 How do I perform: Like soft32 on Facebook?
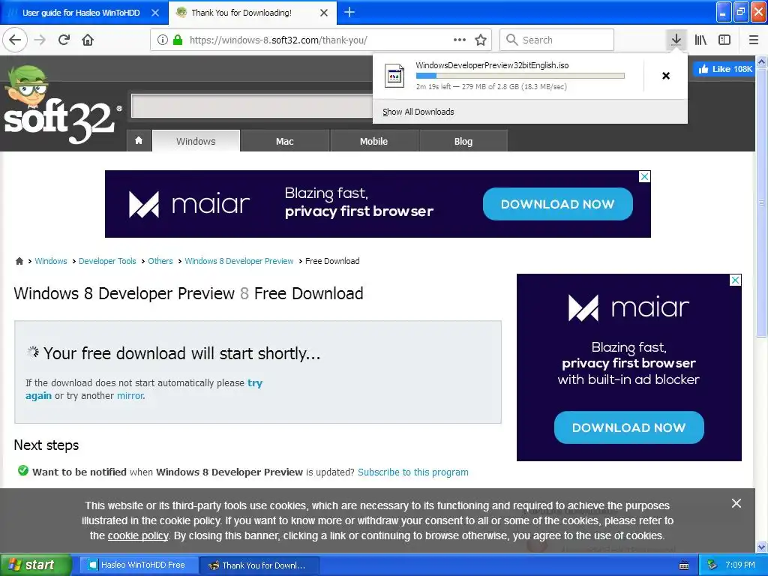[x=725, y=69]
